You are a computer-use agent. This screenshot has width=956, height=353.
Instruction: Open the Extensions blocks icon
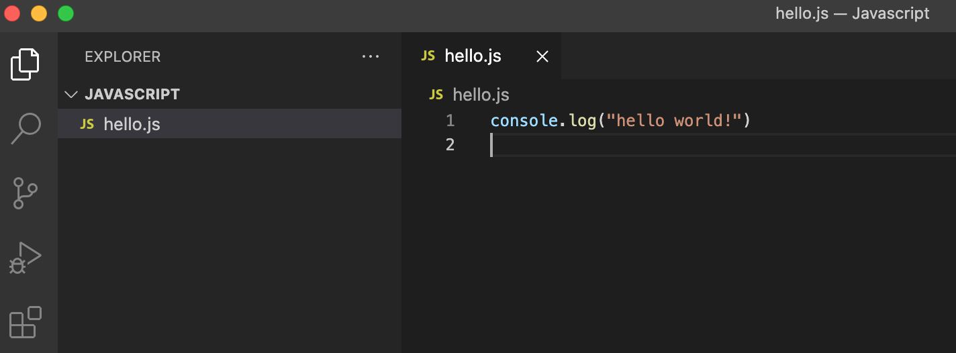[26, 322]
